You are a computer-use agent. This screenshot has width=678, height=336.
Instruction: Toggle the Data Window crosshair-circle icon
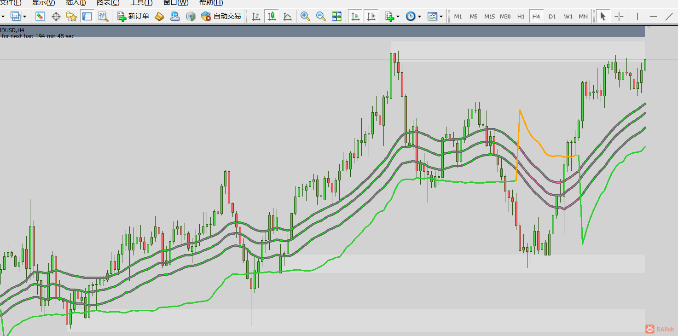point(56,17)
